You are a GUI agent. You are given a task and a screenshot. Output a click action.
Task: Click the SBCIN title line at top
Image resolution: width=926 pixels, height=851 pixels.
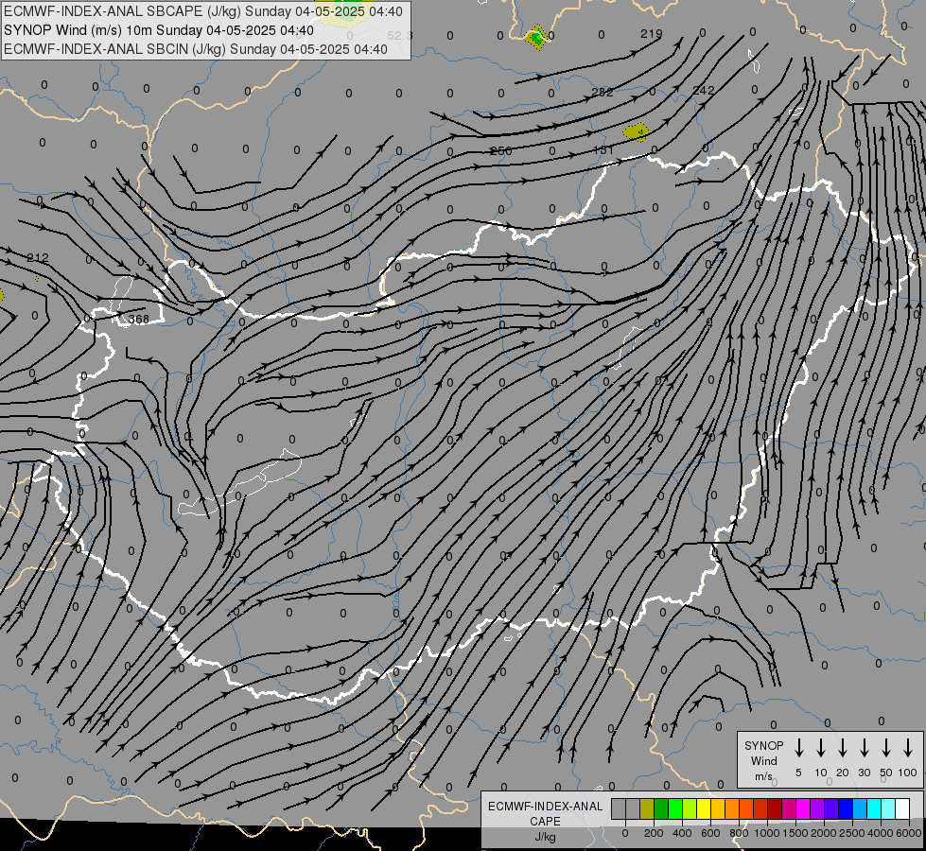pyautogui.click(x=196, y=49)
